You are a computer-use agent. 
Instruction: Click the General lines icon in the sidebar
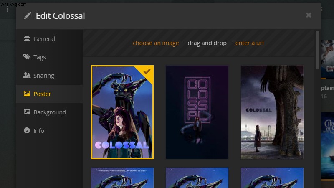(27, 38)
